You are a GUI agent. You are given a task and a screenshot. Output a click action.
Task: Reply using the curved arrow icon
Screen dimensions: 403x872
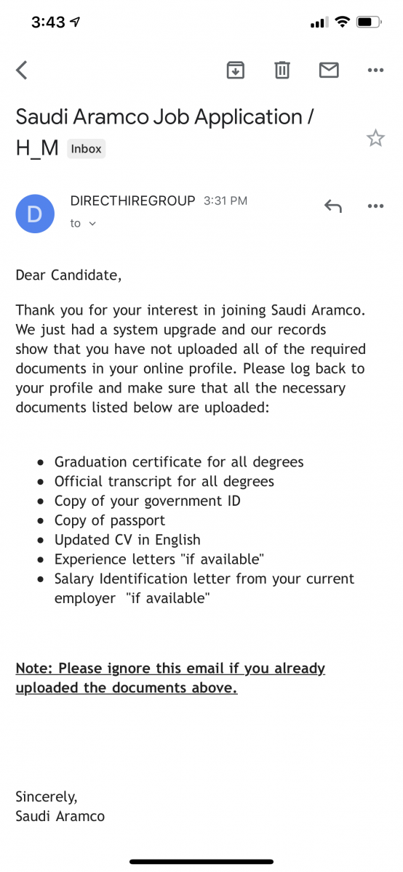point(332,206)
